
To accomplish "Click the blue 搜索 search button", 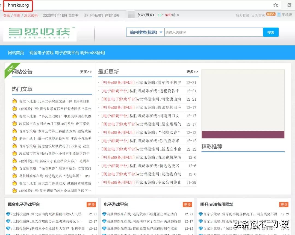I will coord(270,32).
